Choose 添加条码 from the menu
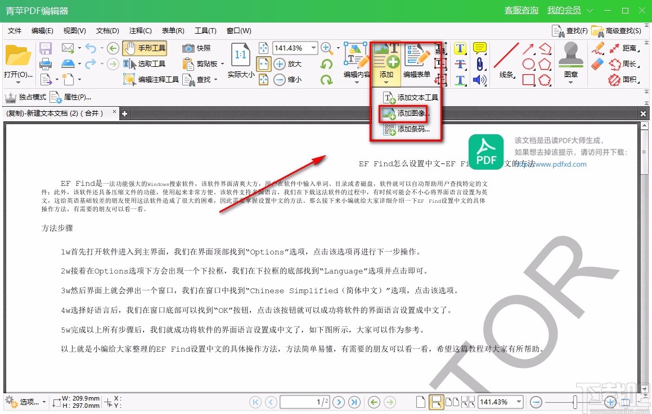This screenshot has height=414, width=652. pyautogui.click(x=406, y=129)
